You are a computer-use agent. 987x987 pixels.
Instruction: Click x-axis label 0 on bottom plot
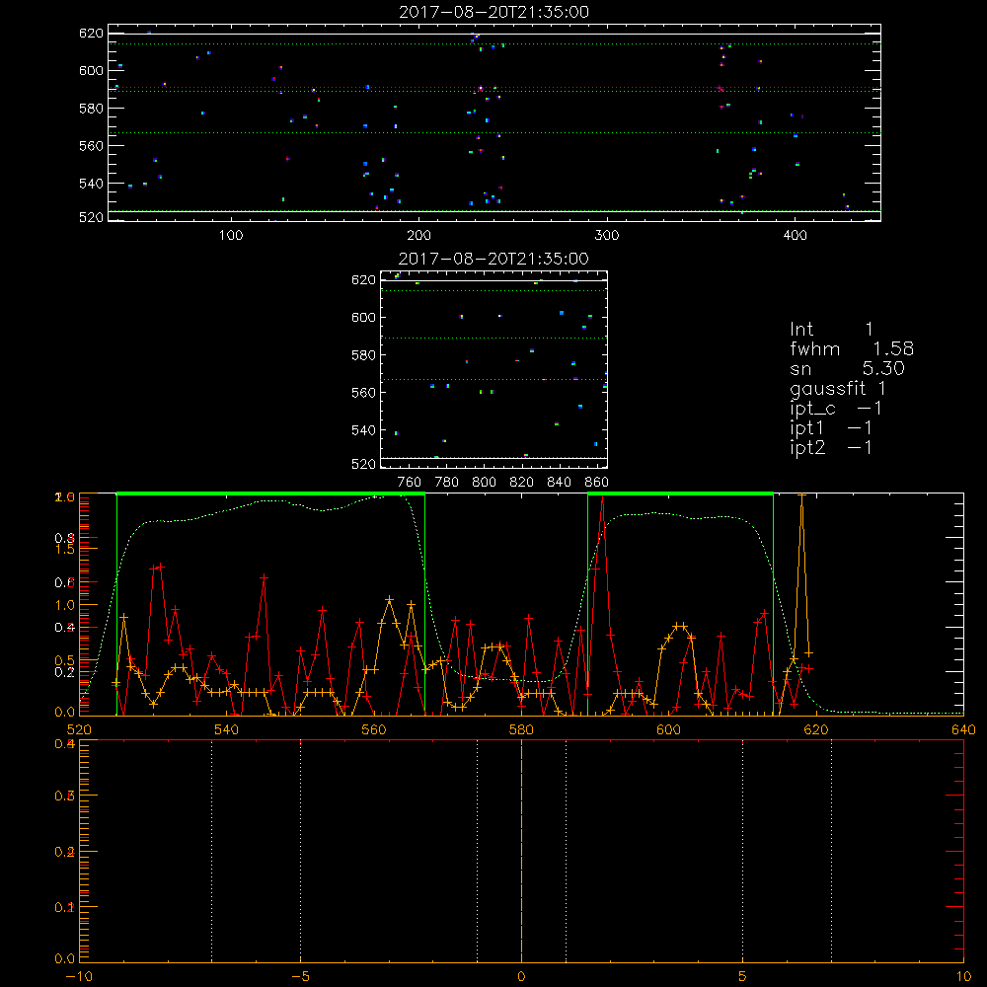pos(521,977)
